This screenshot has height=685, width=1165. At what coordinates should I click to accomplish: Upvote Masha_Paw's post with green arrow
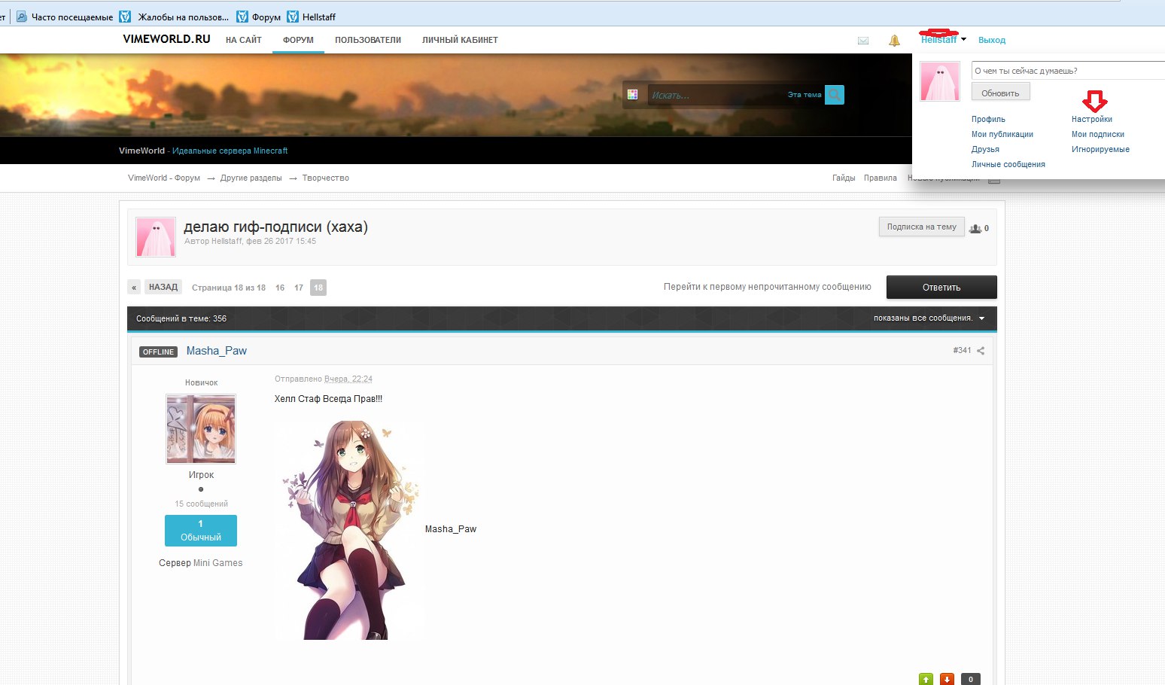[x=926, y=679]
